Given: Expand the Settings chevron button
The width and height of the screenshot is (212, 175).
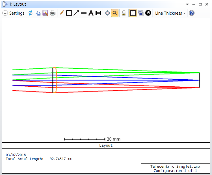Looking at the screenshot, I should click(5, 13).
